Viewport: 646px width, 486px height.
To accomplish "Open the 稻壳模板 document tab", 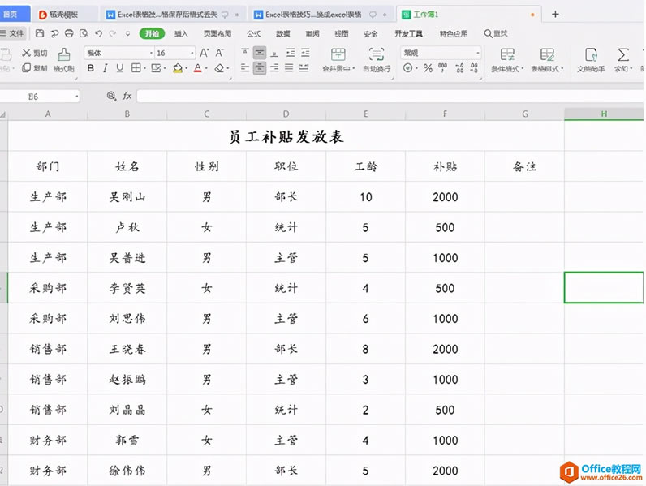I will point(63,15).
